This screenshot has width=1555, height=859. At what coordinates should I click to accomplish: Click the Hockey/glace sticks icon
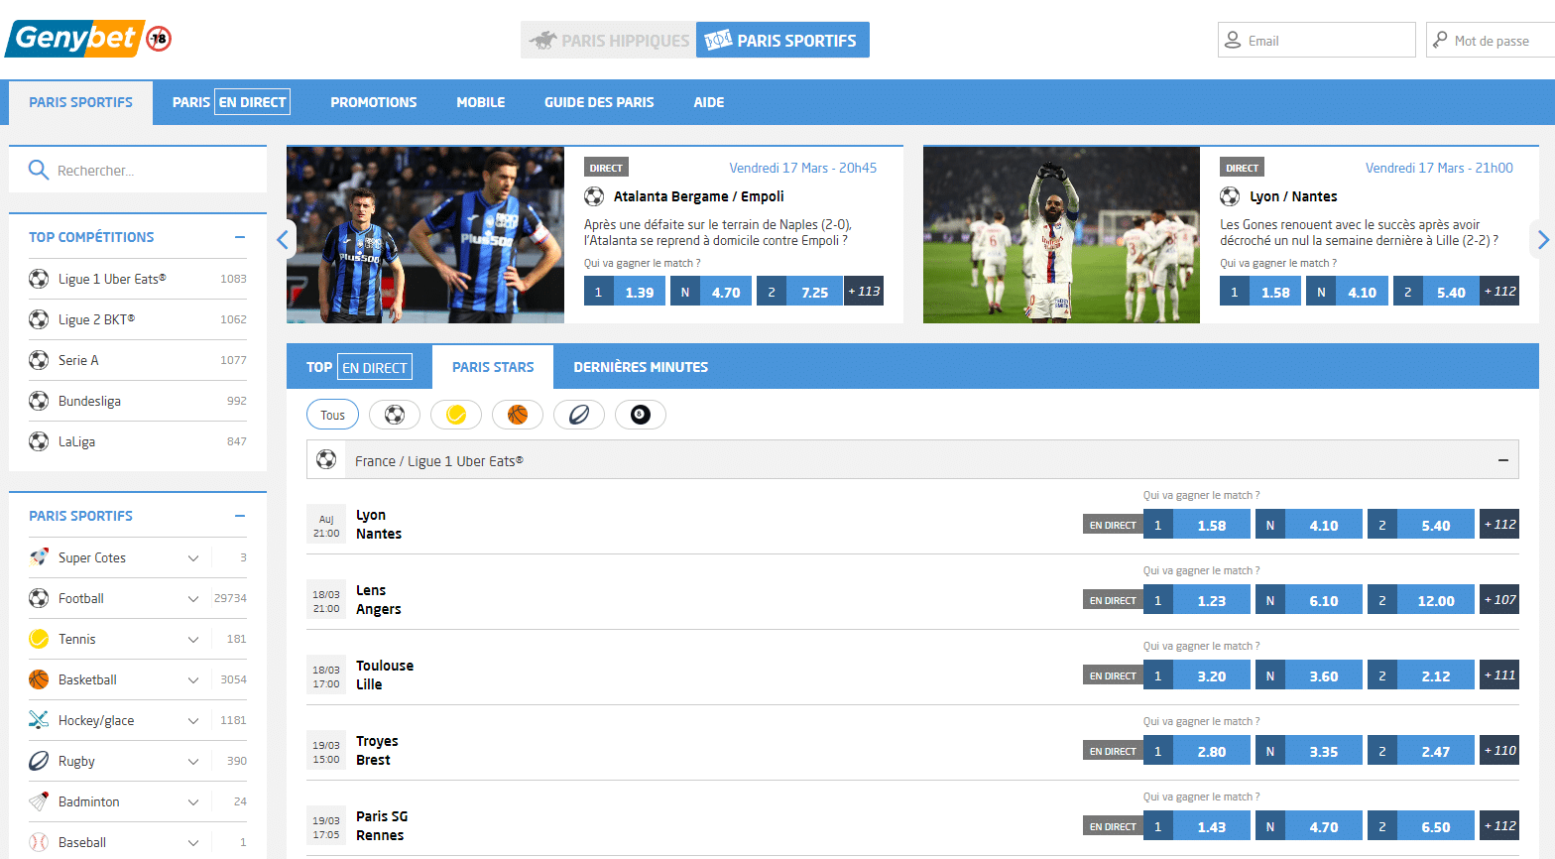(39, 720)
